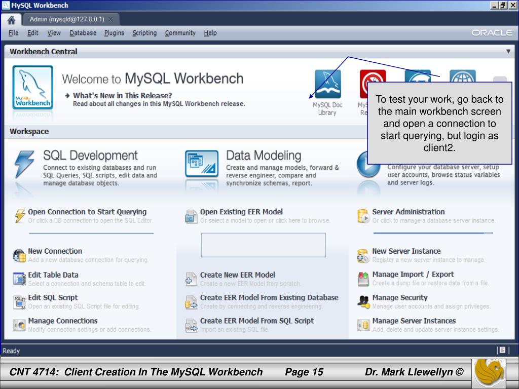The image size is (519, 389).
Task: Select New Connection link
Action: click(55, 251)
